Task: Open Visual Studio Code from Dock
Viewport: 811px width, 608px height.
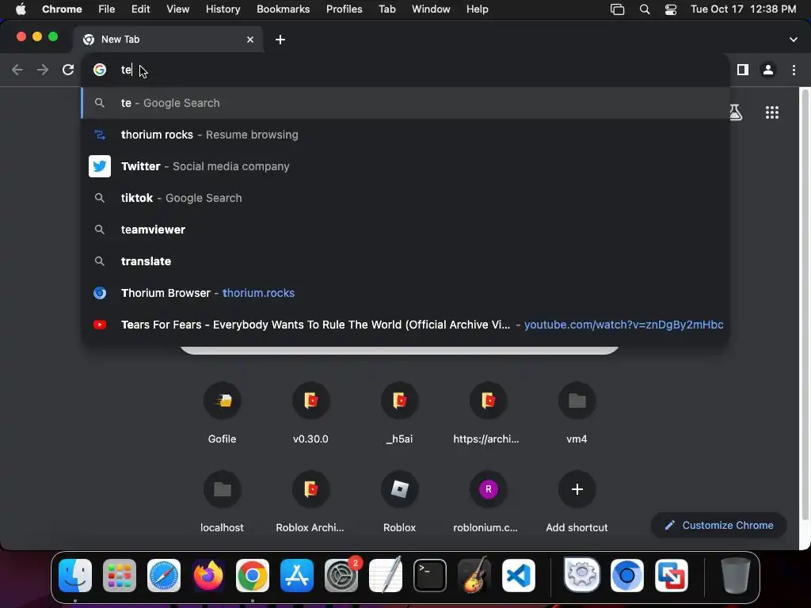Action: point(518,576)
